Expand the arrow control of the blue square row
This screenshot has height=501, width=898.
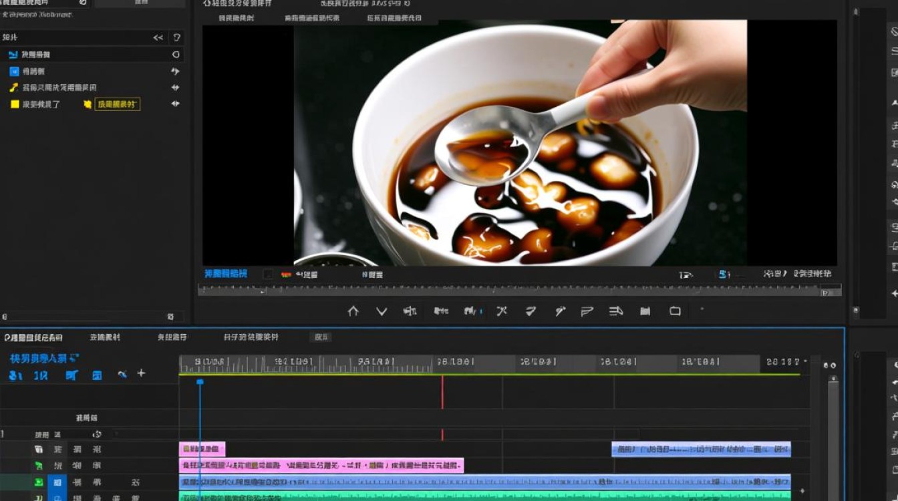pyautogui.click(x=175, y=71)
